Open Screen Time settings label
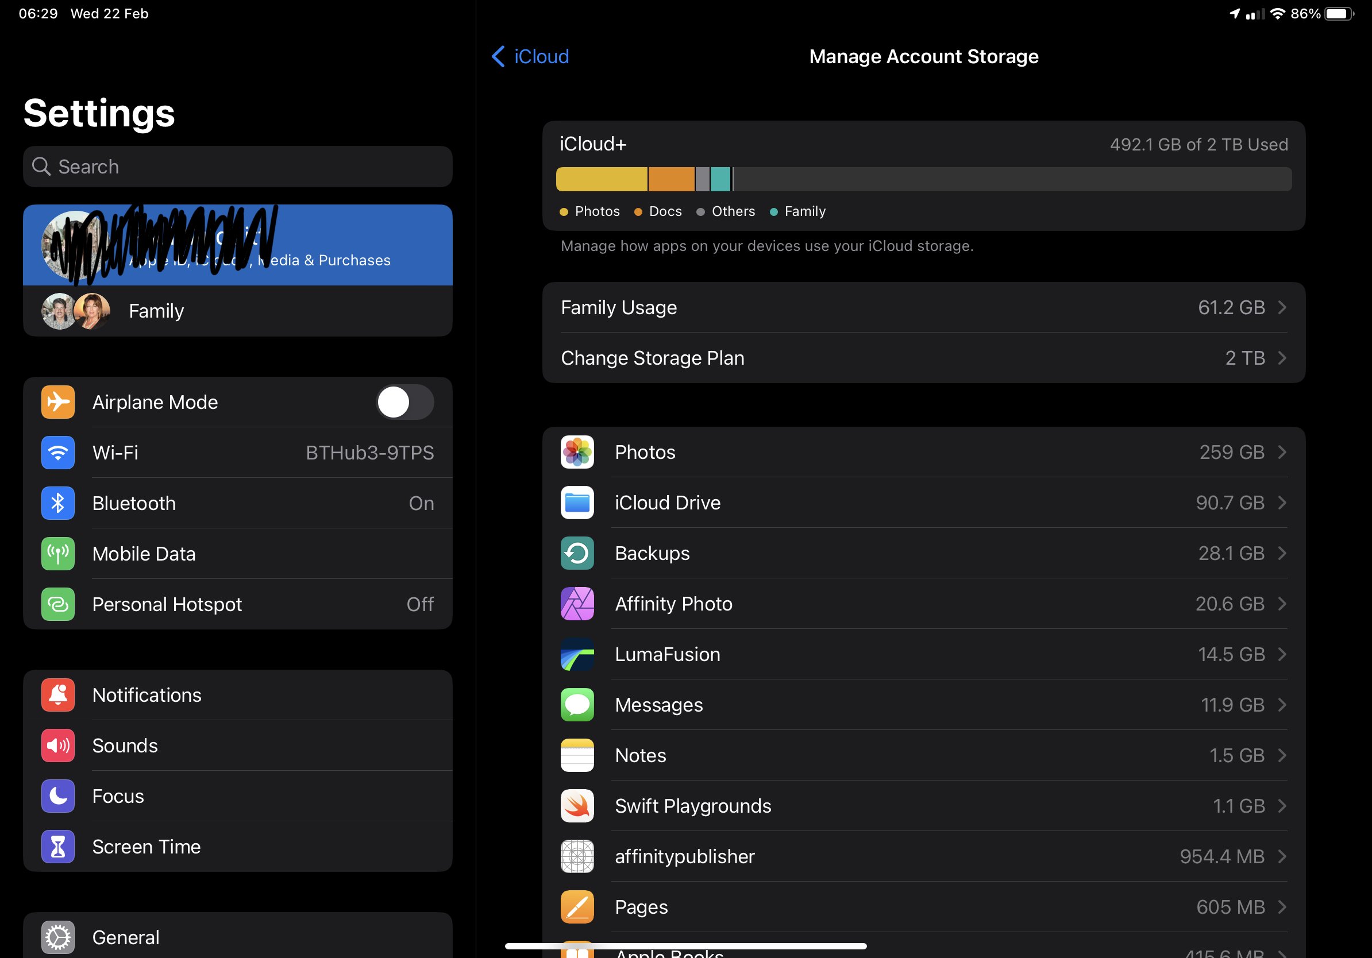 pos(147,847)
